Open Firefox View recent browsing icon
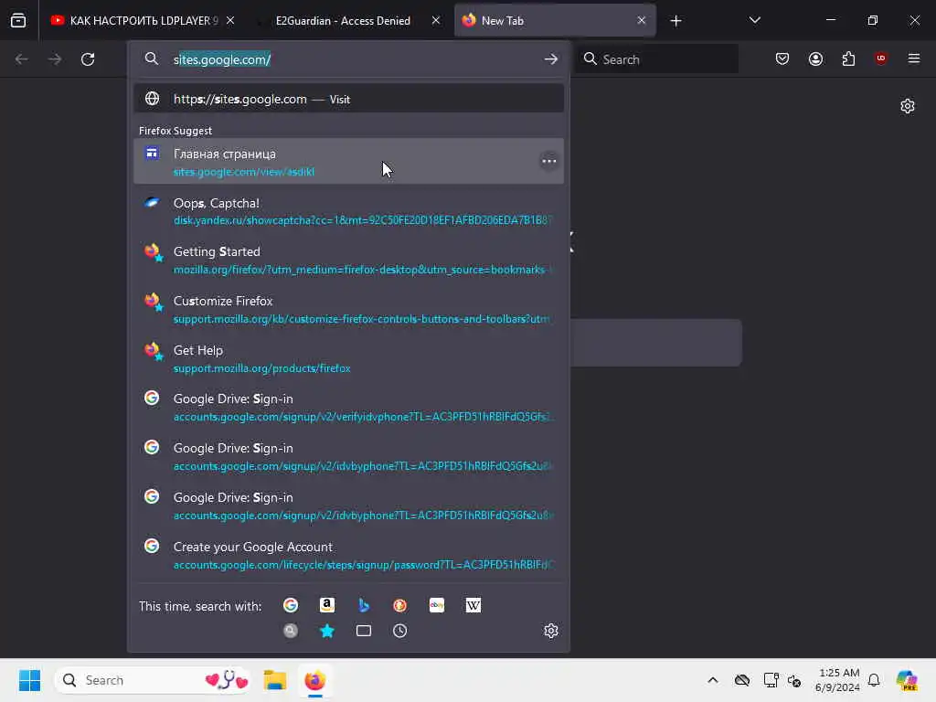Image resolution: width=936 pixels, height=702 pixels. [x=18, y=21]
